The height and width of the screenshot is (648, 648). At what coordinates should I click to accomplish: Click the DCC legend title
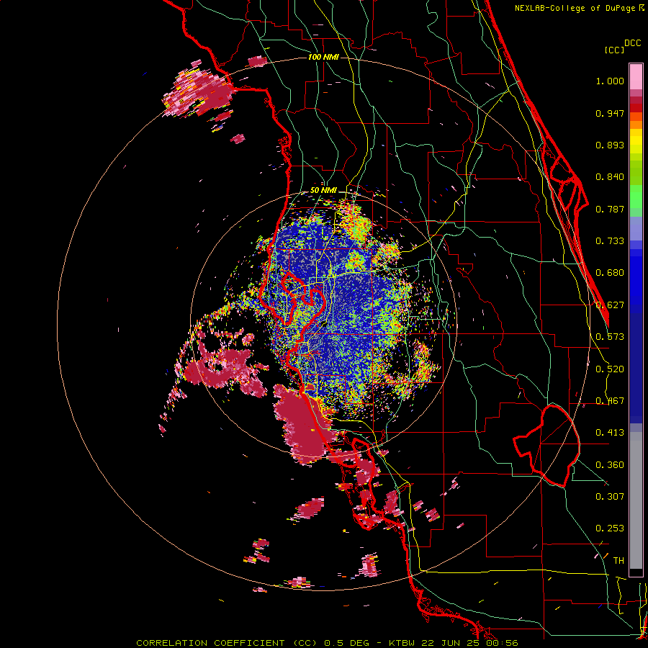632,43
